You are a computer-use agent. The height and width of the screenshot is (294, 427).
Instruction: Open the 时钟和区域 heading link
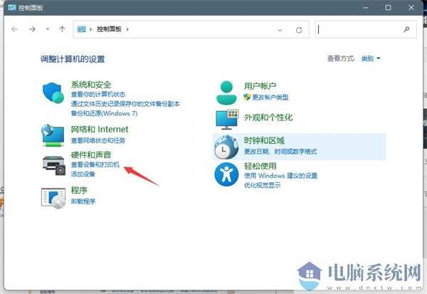tap(264, 141)
